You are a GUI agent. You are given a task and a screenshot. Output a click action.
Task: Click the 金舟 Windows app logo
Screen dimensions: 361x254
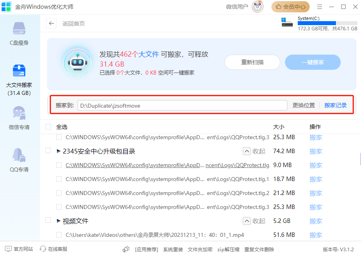6,7
